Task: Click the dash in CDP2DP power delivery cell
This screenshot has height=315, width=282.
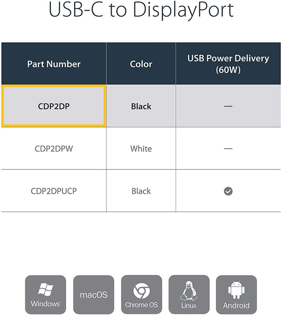Action: [x=228, y=106]
